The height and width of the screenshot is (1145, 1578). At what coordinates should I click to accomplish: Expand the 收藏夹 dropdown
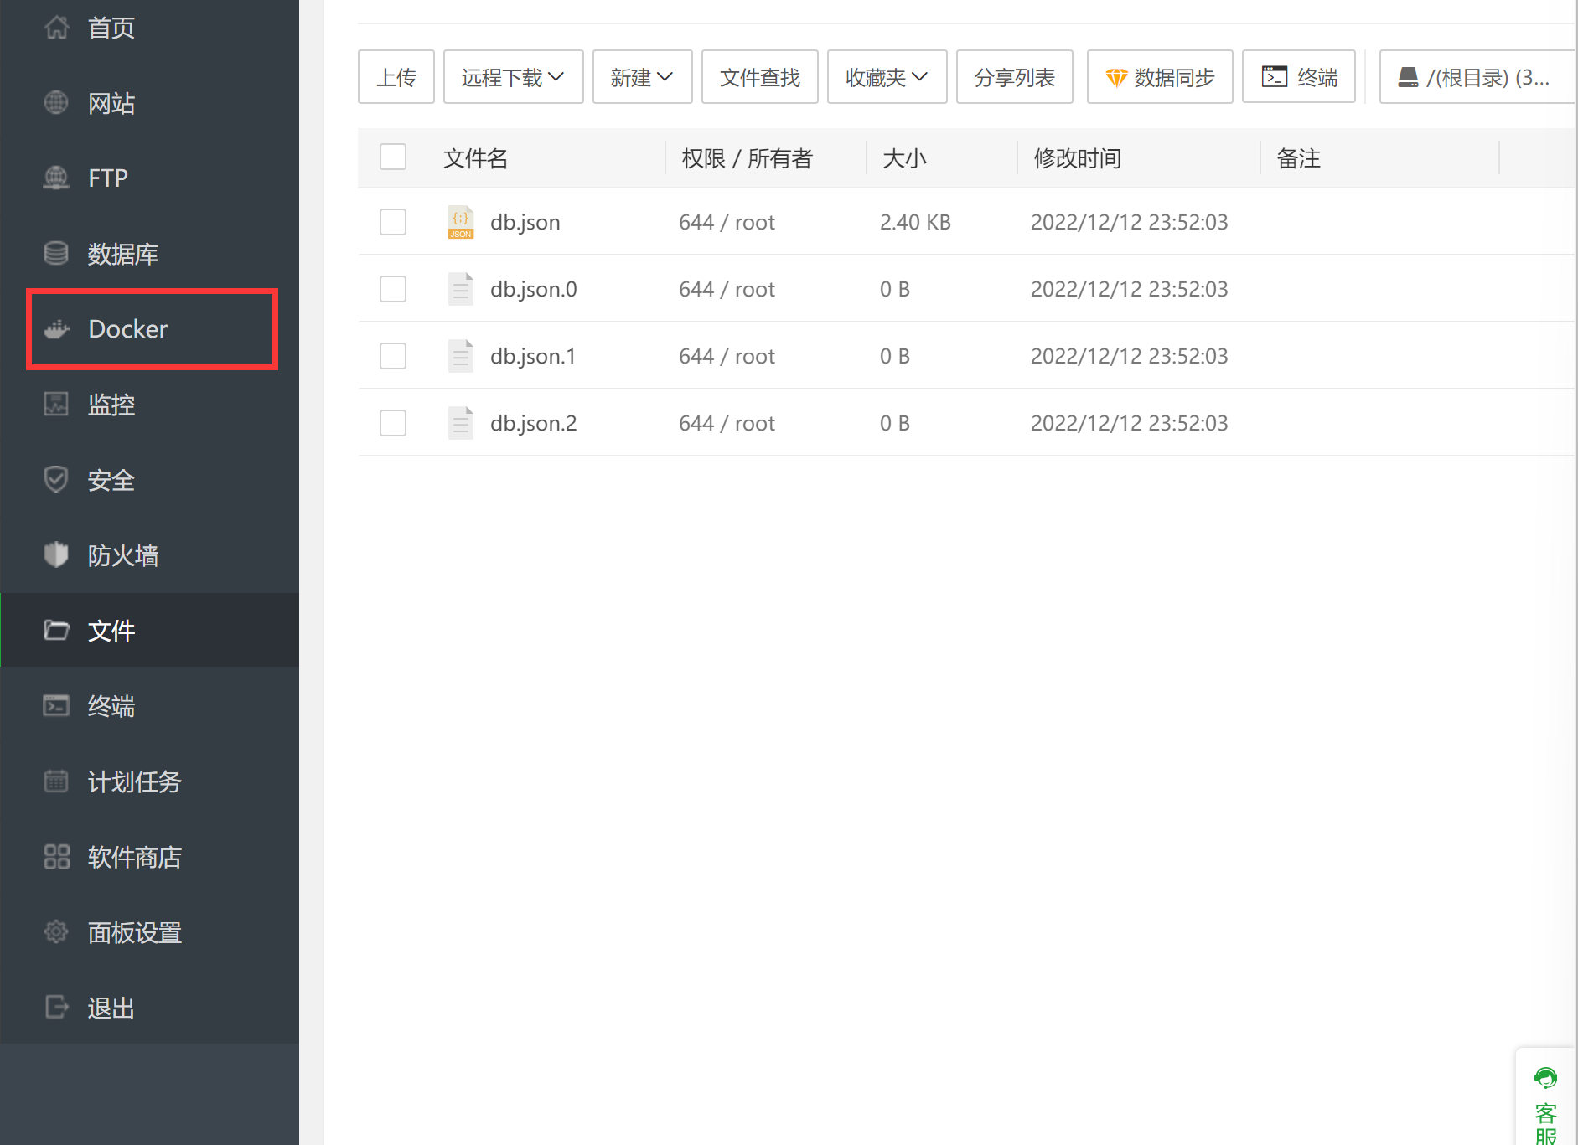coord(887,77)
